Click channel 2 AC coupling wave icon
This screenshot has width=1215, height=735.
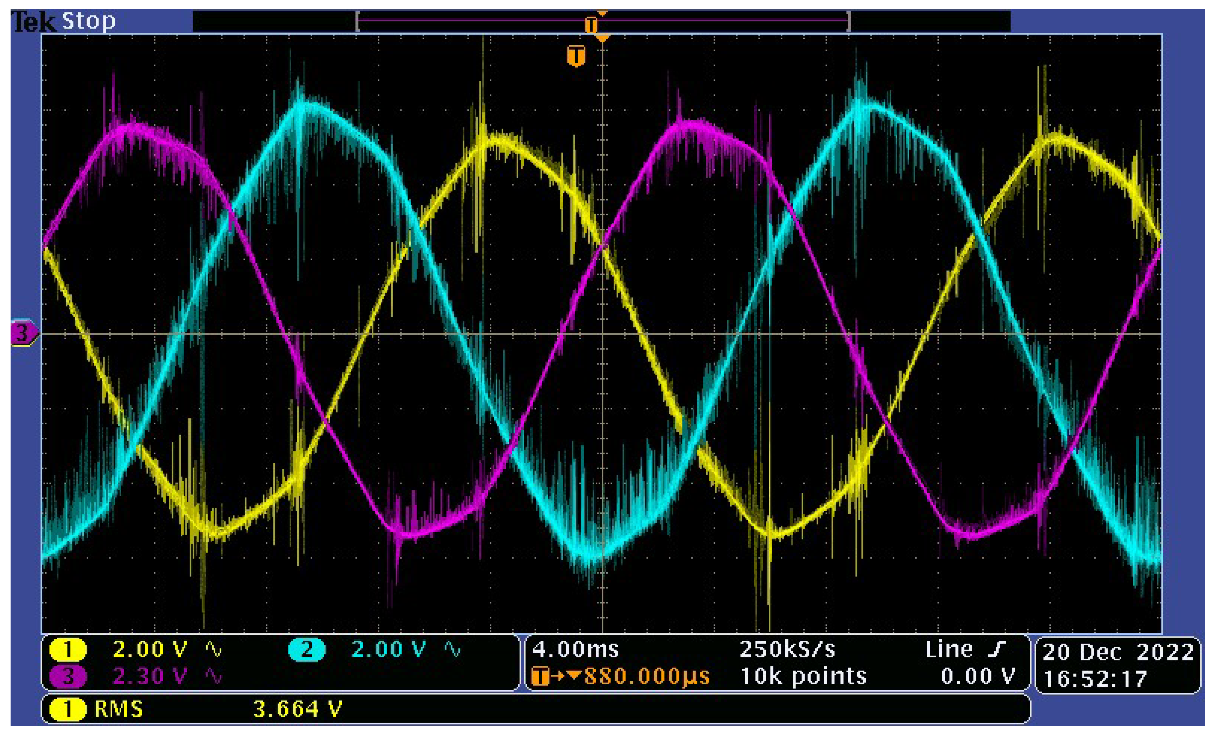tap(452, 650)
